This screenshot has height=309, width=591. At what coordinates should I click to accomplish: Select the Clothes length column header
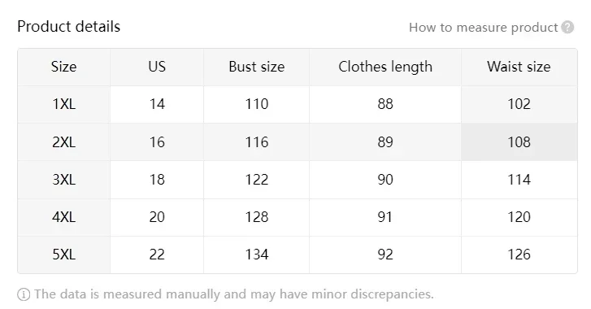click(385, 67)
